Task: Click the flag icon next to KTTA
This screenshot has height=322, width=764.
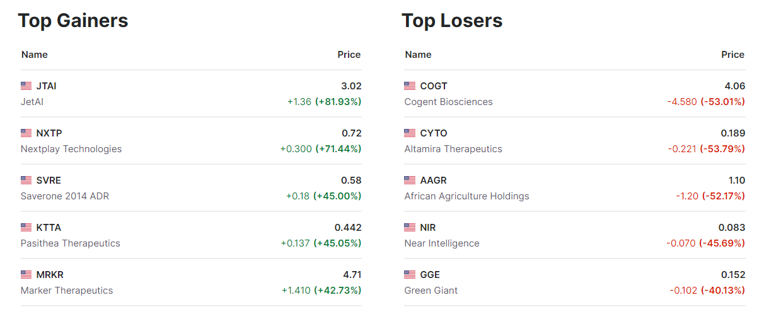Action: tap(26, 228)
